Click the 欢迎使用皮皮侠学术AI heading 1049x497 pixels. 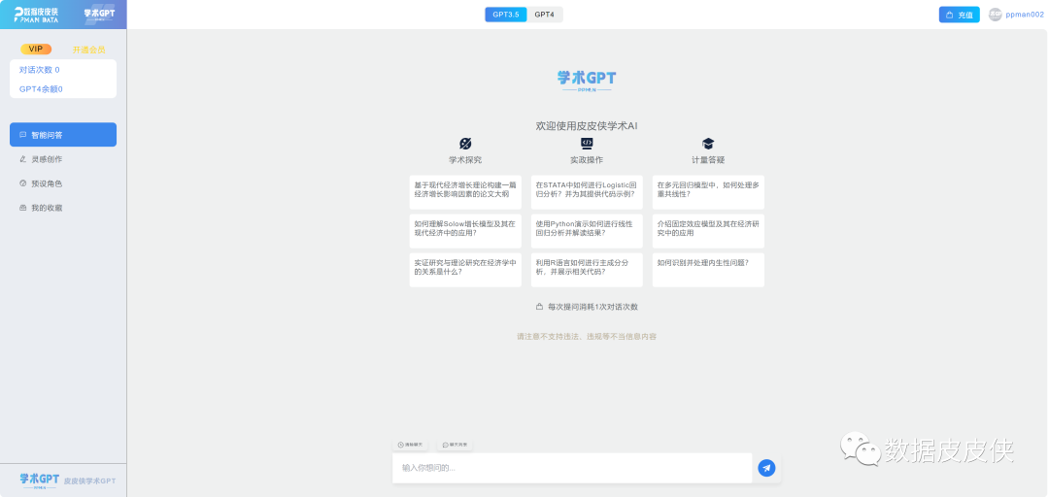(587, 126)
